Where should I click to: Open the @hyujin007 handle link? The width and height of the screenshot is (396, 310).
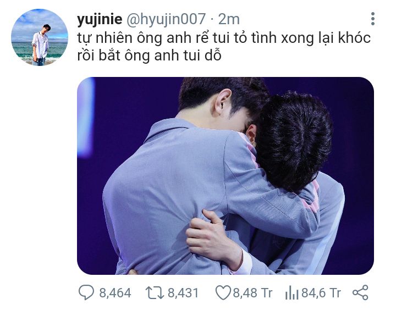(166, 19)
